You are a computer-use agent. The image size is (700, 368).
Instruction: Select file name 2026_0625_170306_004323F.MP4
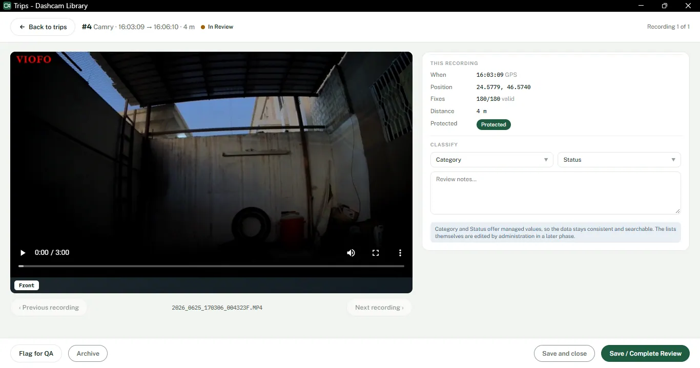(x=217, y=308)
